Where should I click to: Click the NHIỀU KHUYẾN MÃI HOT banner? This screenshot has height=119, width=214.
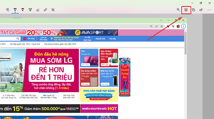coord(99,108)
